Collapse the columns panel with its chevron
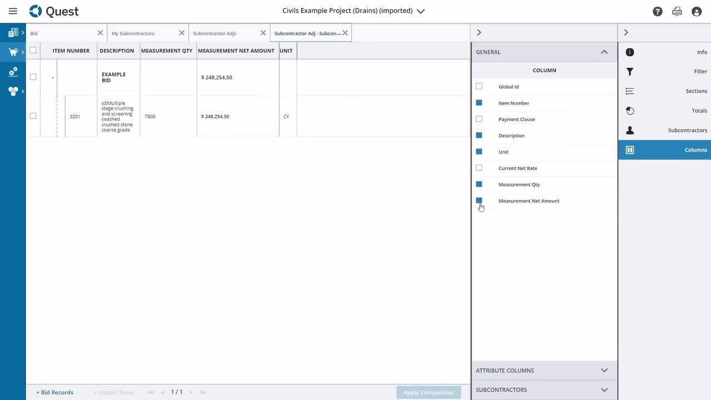Image resolution: width=711 pixels, height=400 pixels. click(479, 33)
